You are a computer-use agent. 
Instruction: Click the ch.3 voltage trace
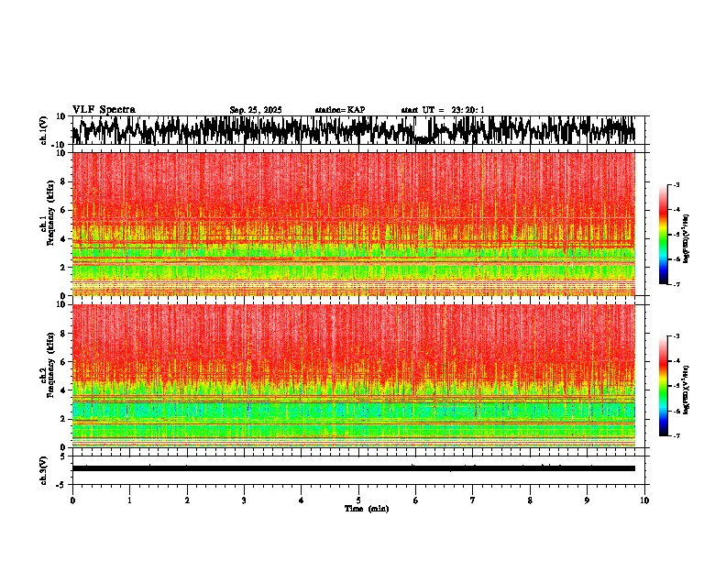(353, 468)
